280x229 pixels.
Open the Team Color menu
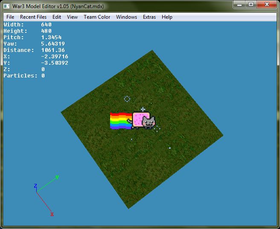(97, 17)
